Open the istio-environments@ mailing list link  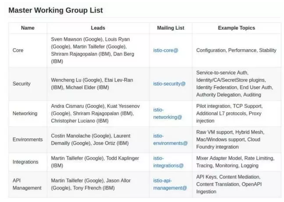click(170, 140)
